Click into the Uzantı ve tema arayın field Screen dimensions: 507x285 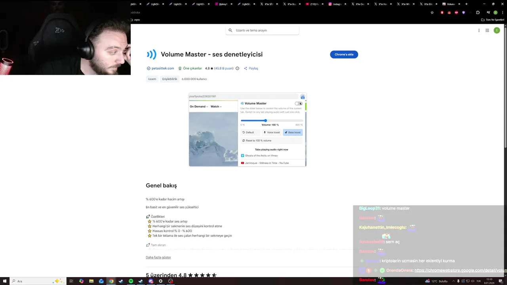click(262, 30)
